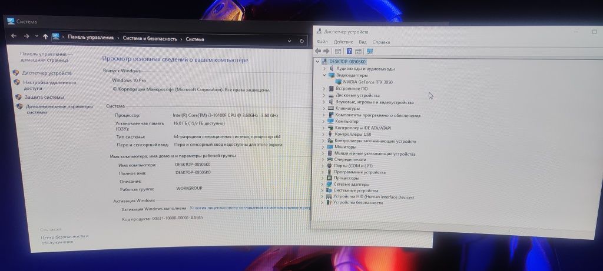Click Forward arrow in Device Manager toolbar
The height and width of the screenshot is (271, 603).
tap(326, 51)
